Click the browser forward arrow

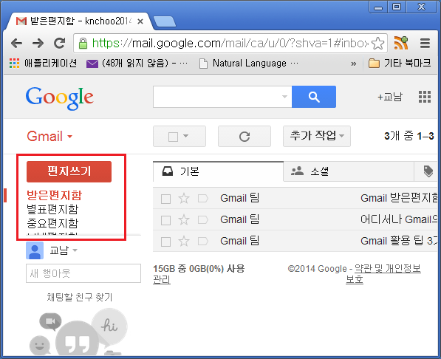coord(38,44)
